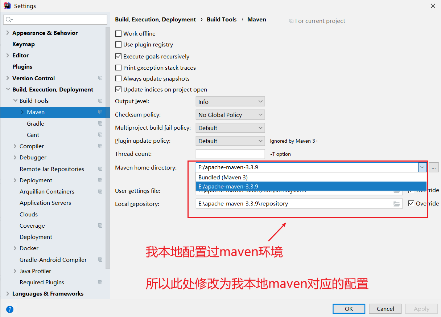This screenshot has width=441, height=317.
Task: Collapse Build, Execution, Deployment node
Action: pos(8,89)
